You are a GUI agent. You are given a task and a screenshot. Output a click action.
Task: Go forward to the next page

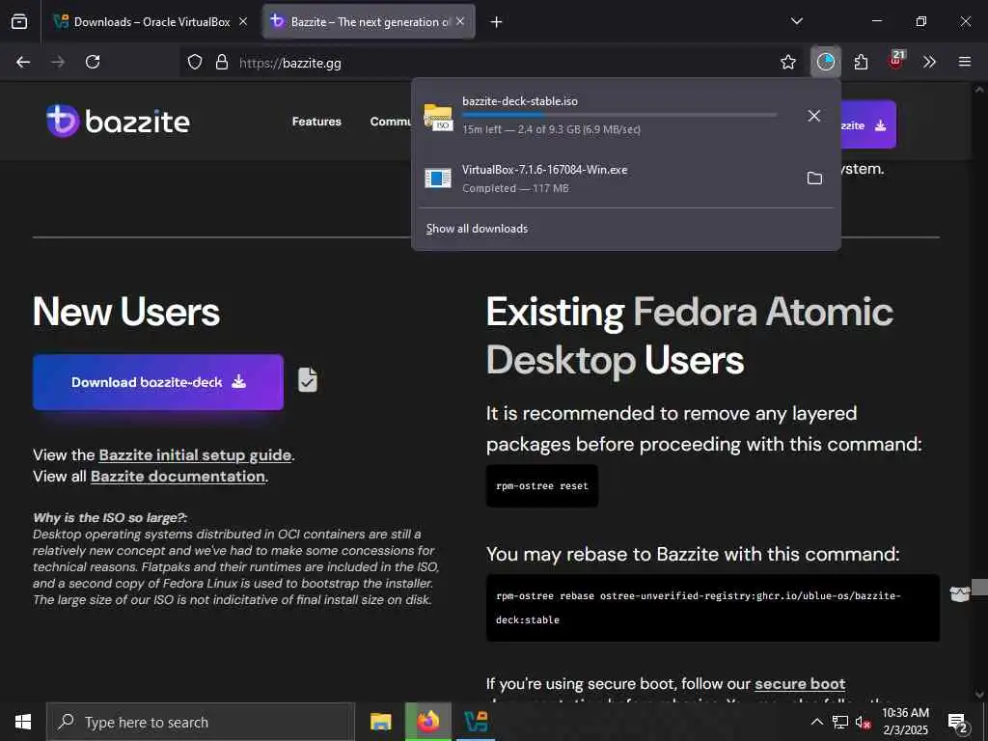pos(58,62)
